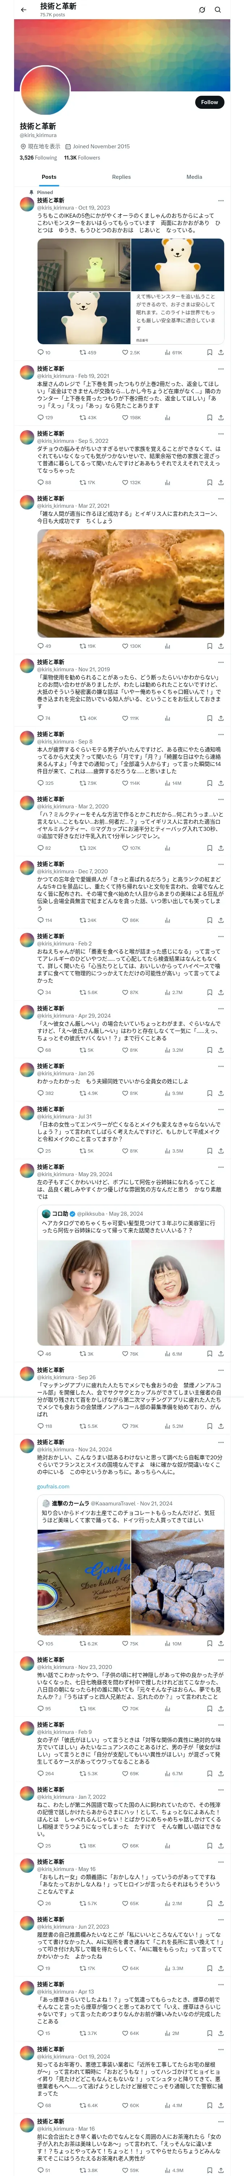Click the search magnifier icon in header
Image resolution: width=244 pixels, height=2176 pixels.
pyautogui.click(x=217, y=9)
